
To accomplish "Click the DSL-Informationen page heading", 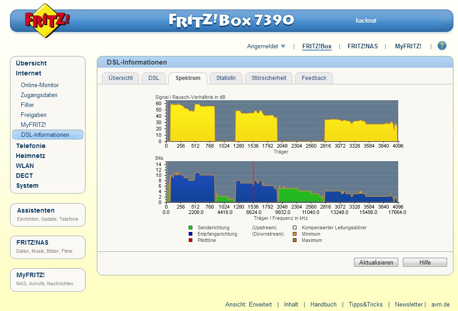I will (137, 62).
